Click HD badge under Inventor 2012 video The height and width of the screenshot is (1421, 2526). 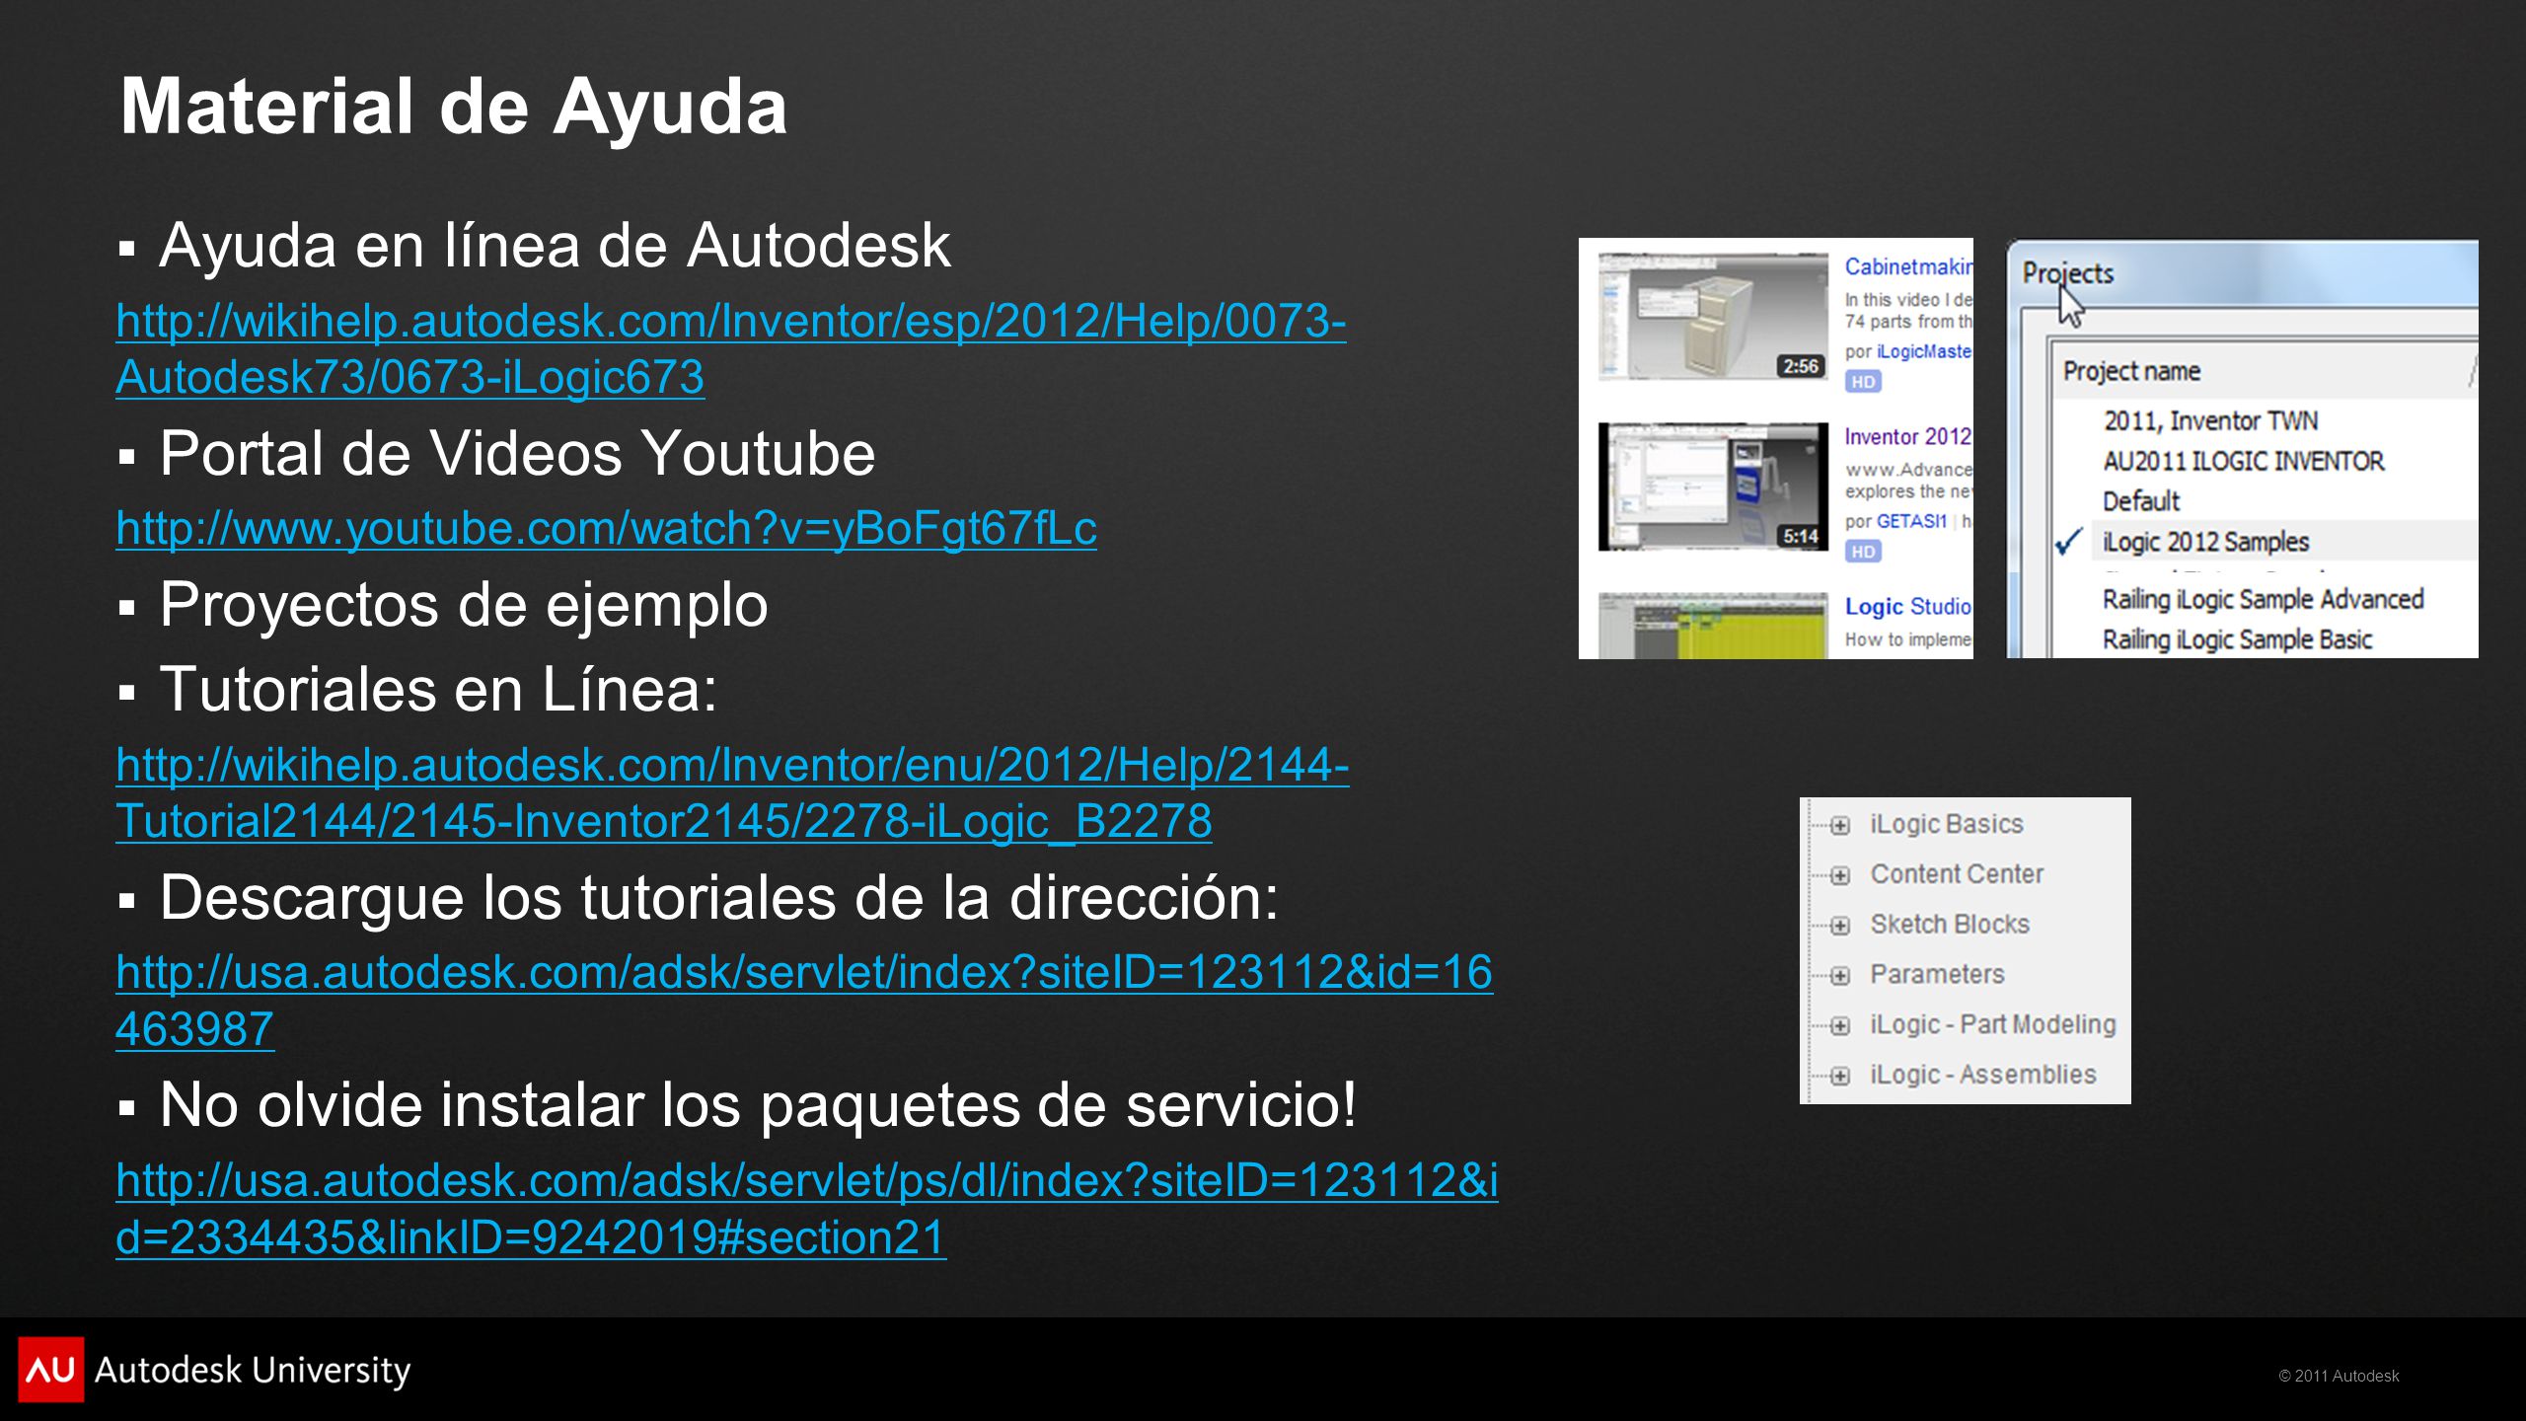[x=1863, y=552]
